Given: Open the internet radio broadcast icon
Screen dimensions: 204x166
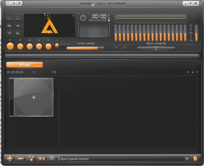Looking at the screenshot, I should tap(18, 19).
